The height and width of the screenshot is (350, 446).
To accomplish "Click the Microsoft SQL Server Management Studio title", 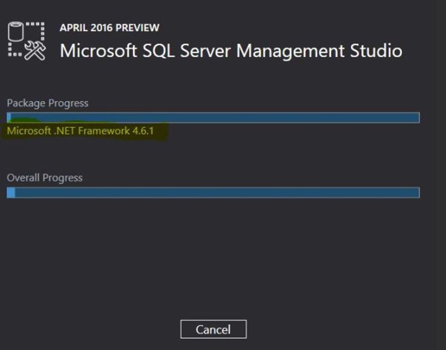I will 231,51.
